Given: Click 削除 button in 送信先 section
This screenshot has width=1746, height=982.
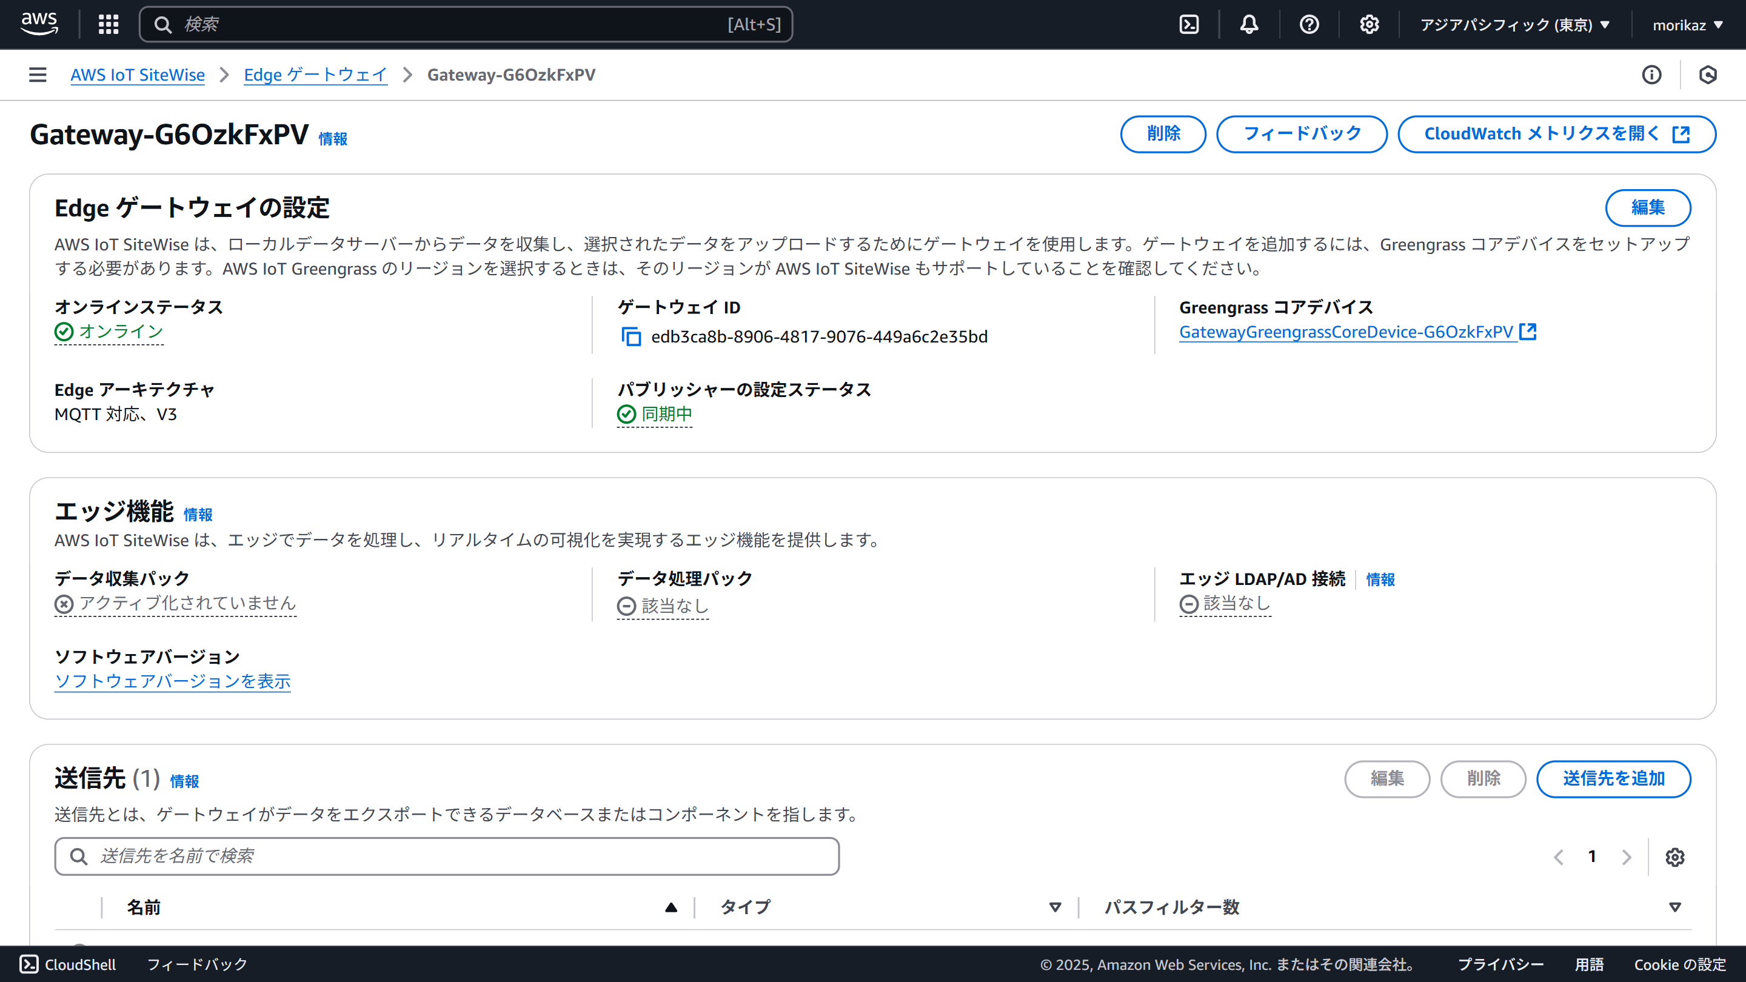Looking at the screenshot, I should tap(1483, 779).
